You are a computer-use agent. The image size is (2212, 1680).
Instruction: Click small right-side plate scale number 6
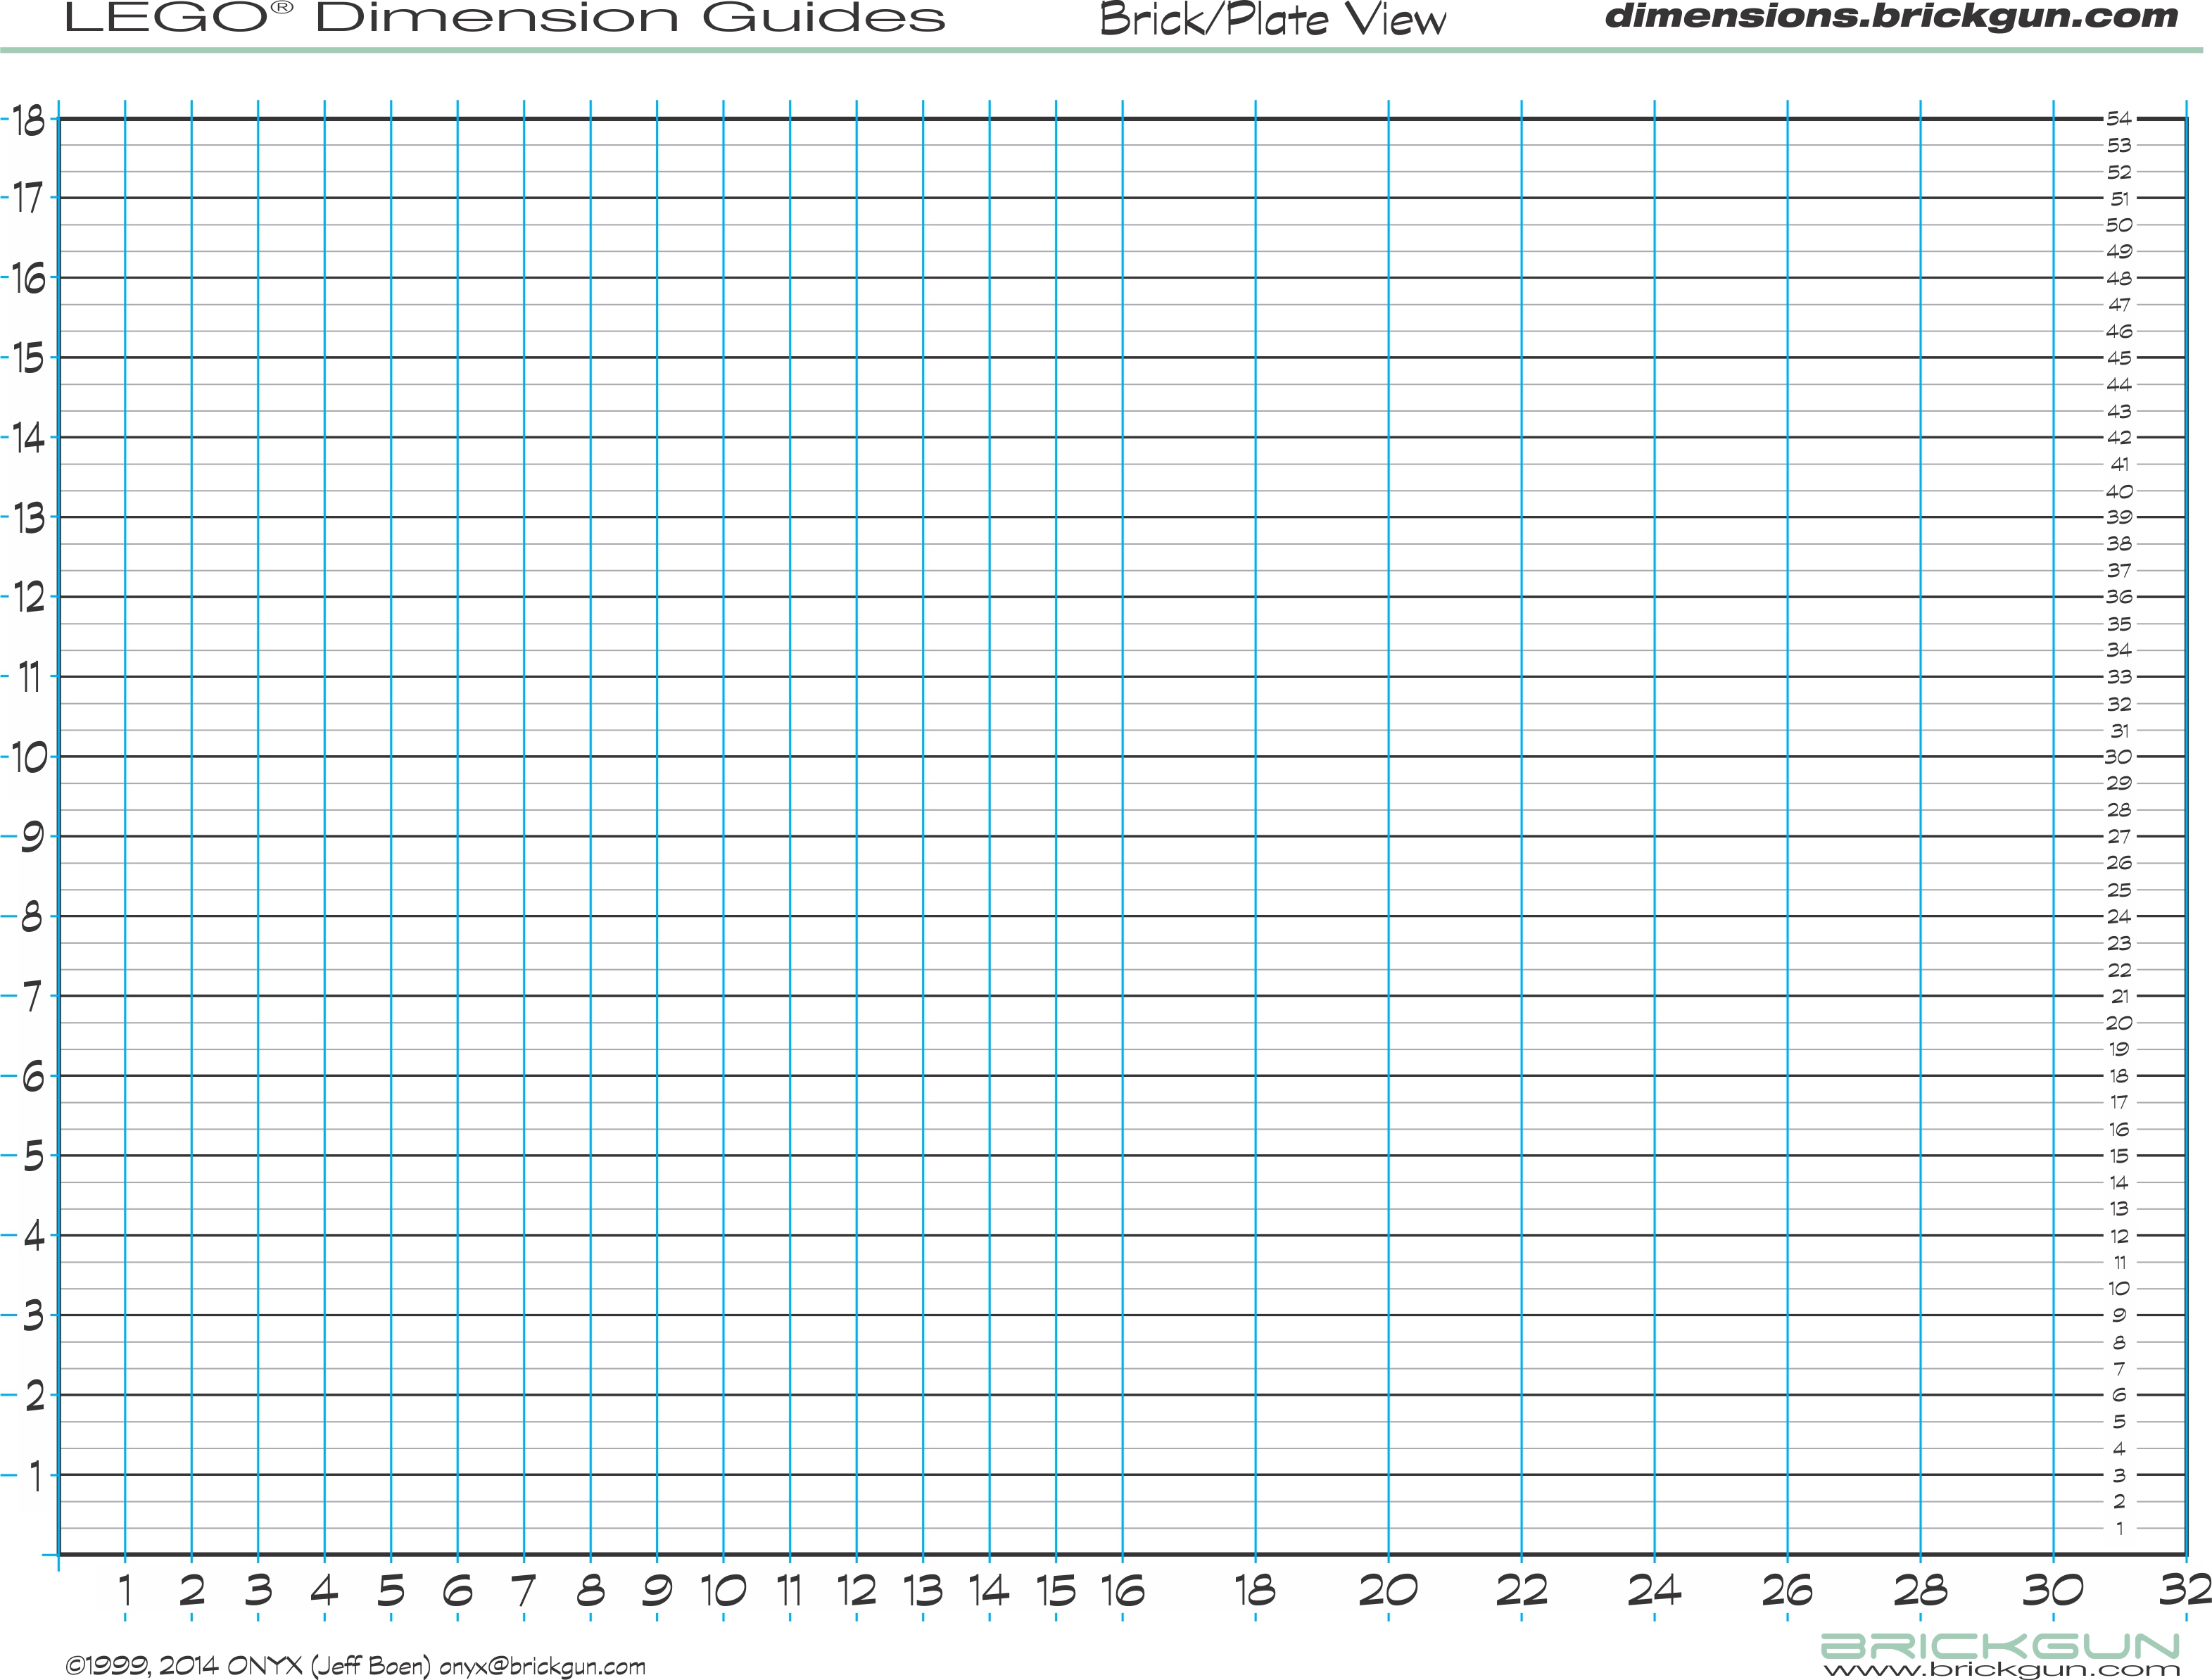tap(2119, 1395)
